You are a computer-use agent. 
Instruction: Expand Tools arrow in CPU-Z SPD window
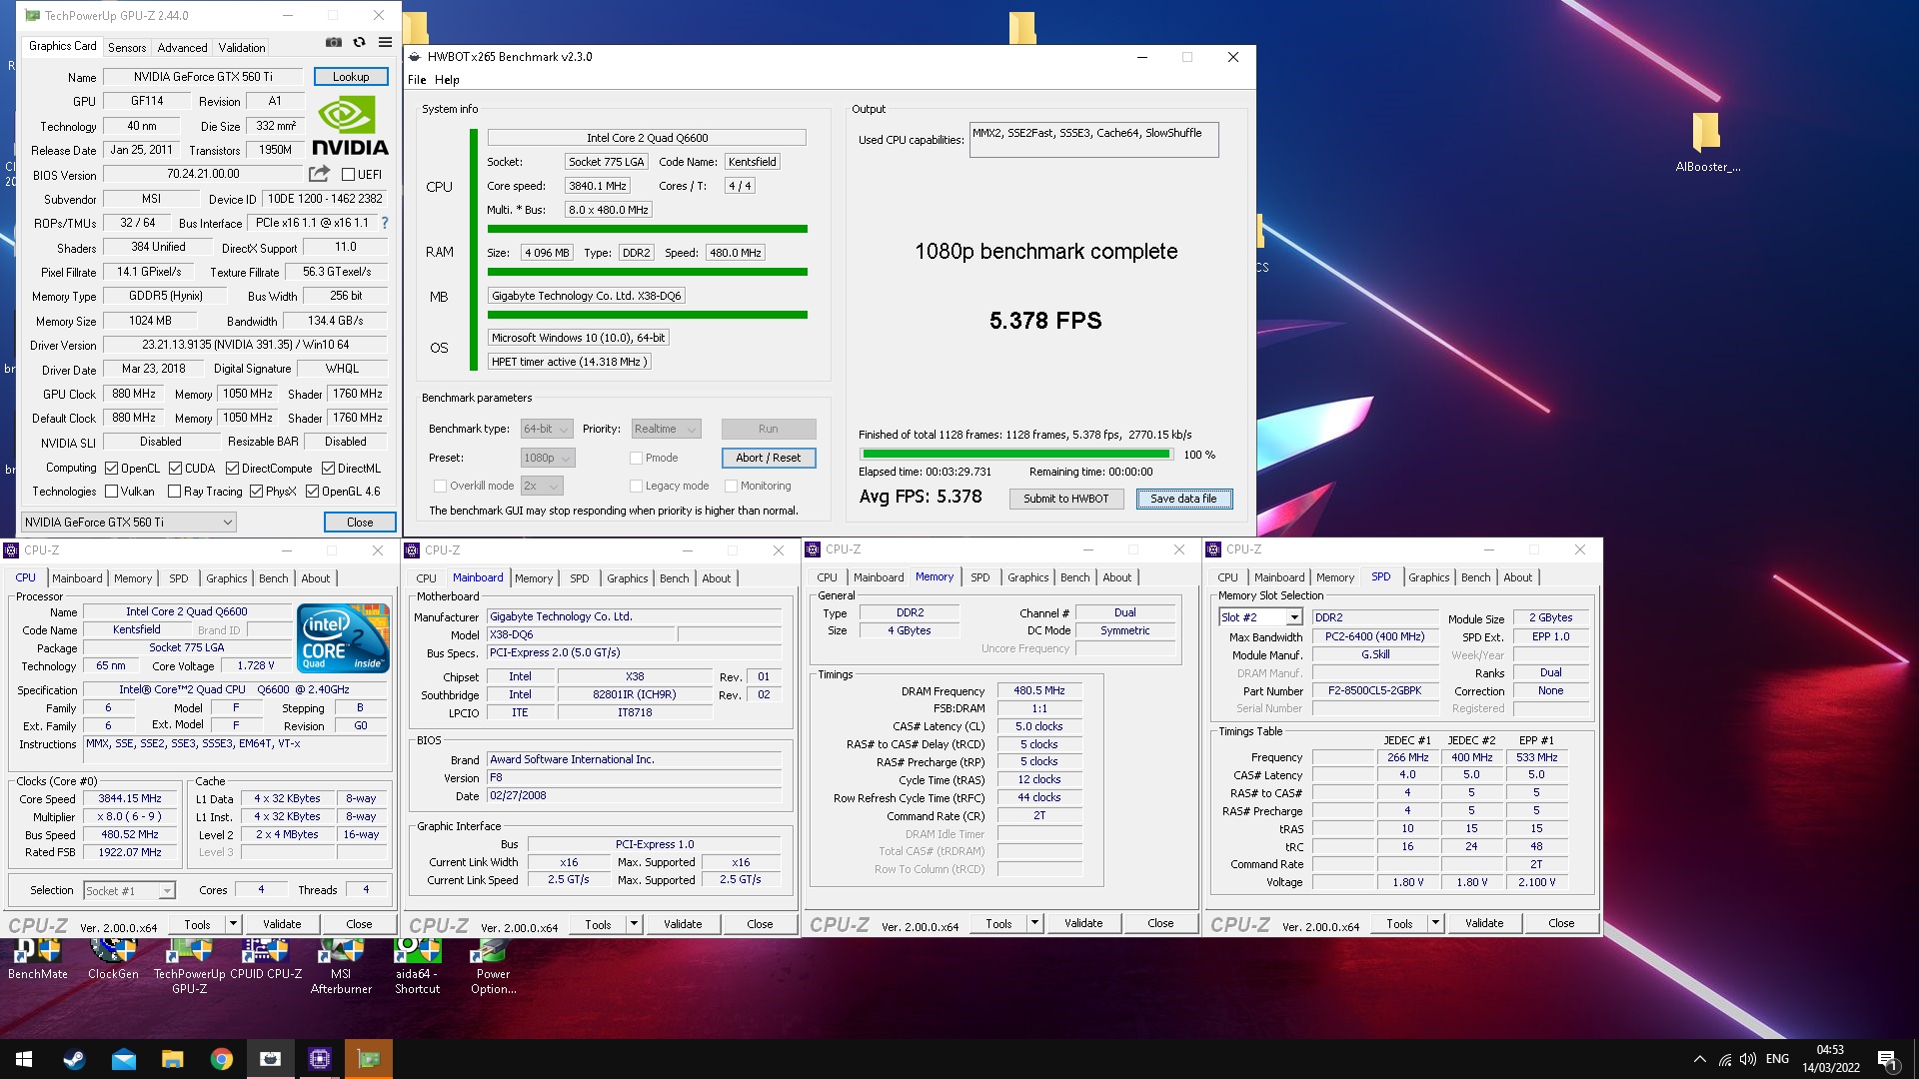coord(1435,923)
